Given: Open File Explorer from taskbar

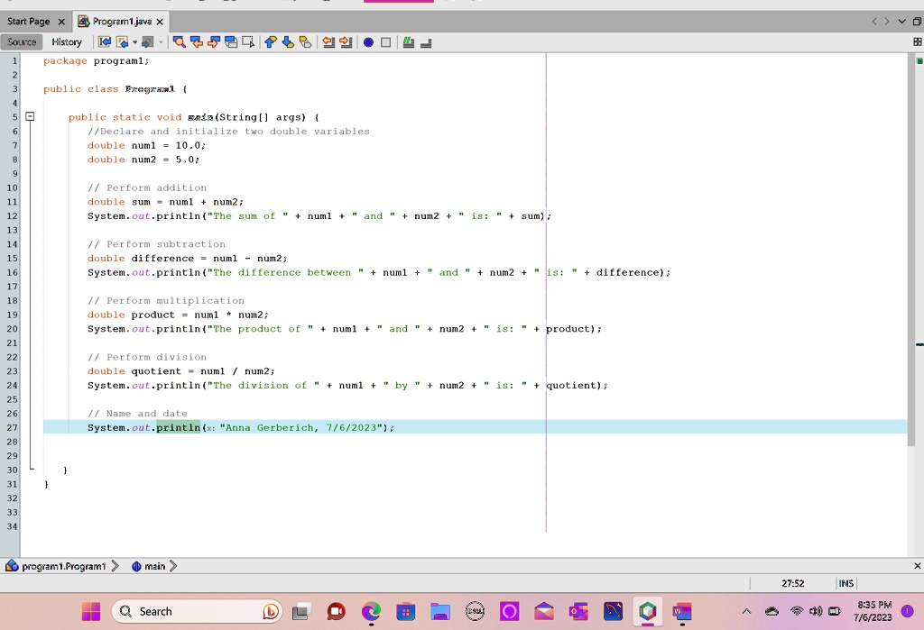Looking at the screenshot, I should [x=439, y=612].
